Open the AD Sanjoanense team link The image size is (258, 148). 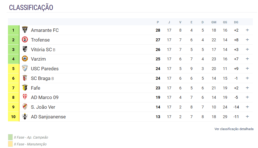click(48, 117)
